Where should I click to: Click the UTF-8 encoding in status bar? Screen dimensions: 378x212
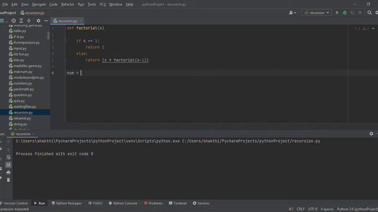coord(312,209)
